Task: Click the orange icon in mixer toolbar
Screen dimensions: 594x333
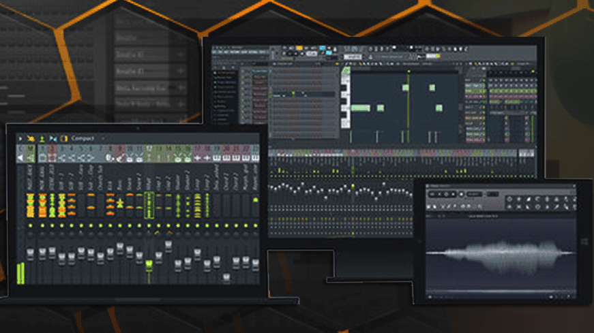Action: [31, 138]
